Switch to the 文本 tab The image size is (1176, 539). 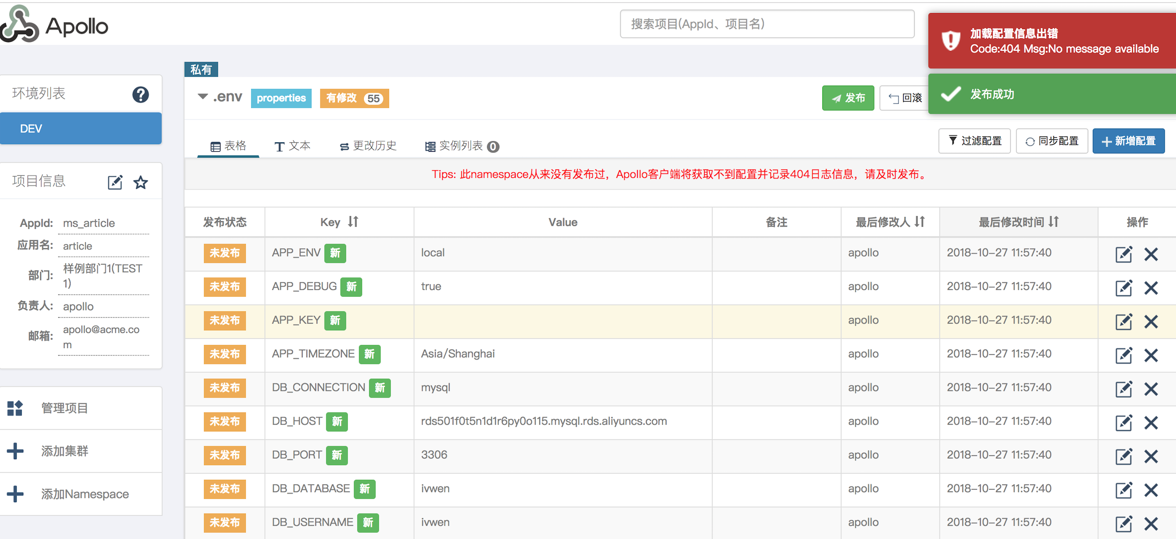coord(293,146)
